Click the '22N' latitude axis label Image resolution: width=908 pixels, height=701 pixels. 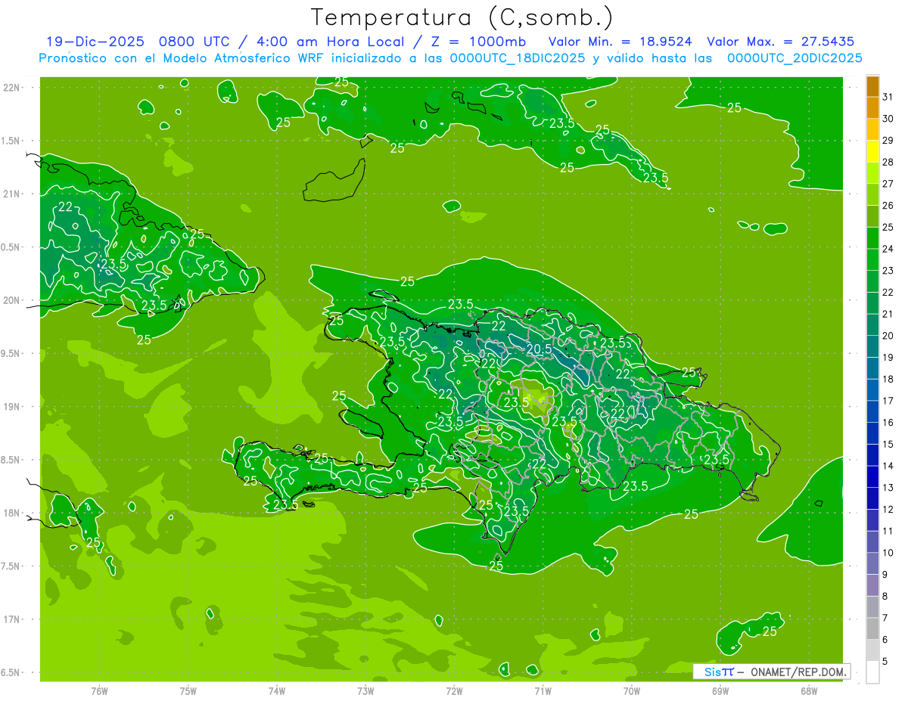coord(11,88)
